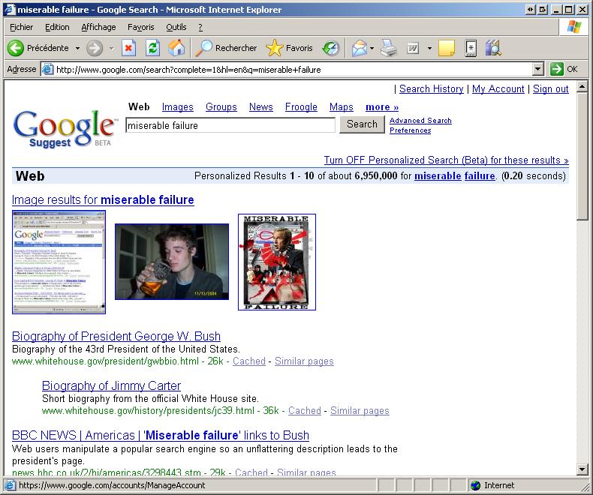Click the Google Search button
Viewport: 593px width, 495px height.
362,124
